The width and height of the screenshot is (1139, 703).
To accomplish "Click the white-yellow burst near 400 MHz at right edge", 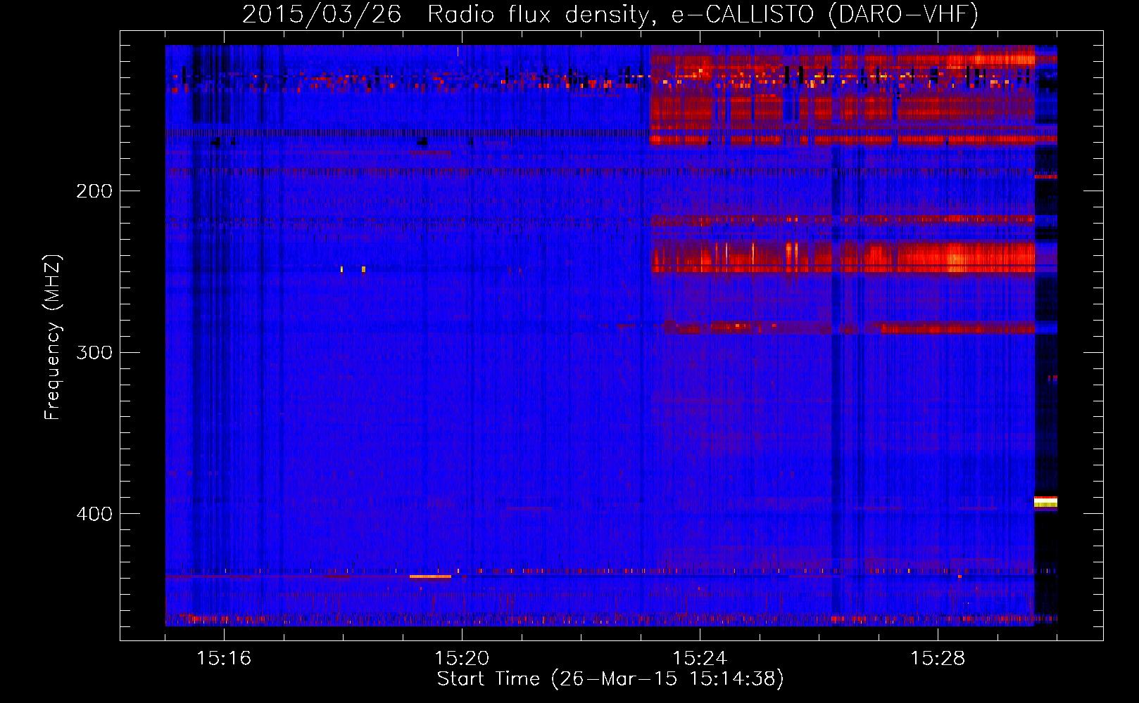I will (1045, 501).
